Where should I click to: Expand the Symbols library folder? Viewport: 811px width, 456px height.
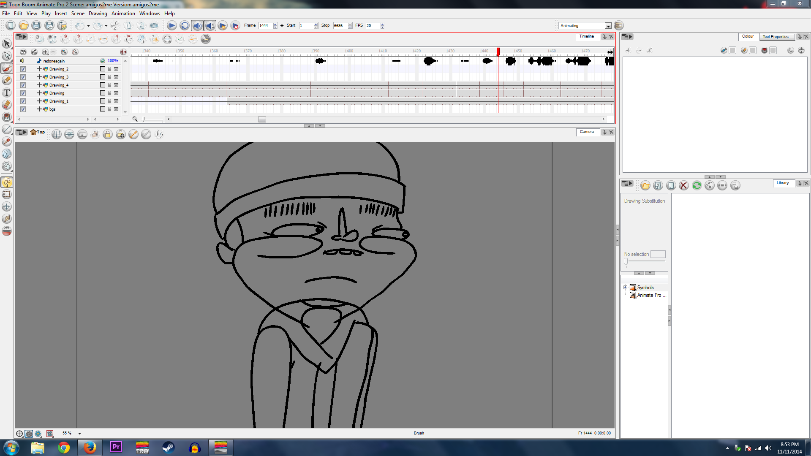coord(626,288)
